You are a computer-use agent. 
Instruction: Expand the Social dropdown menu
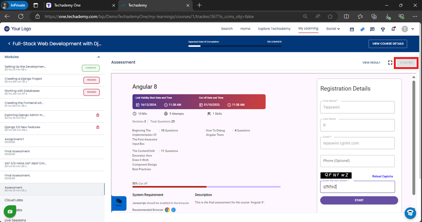(x=333, y=29)
